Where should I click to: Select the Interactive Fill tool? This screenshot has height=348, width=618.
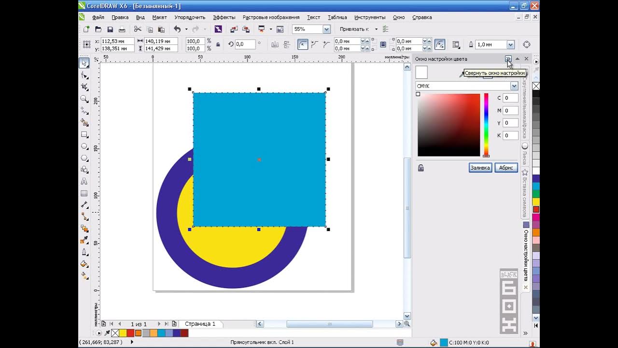[84, 275]
